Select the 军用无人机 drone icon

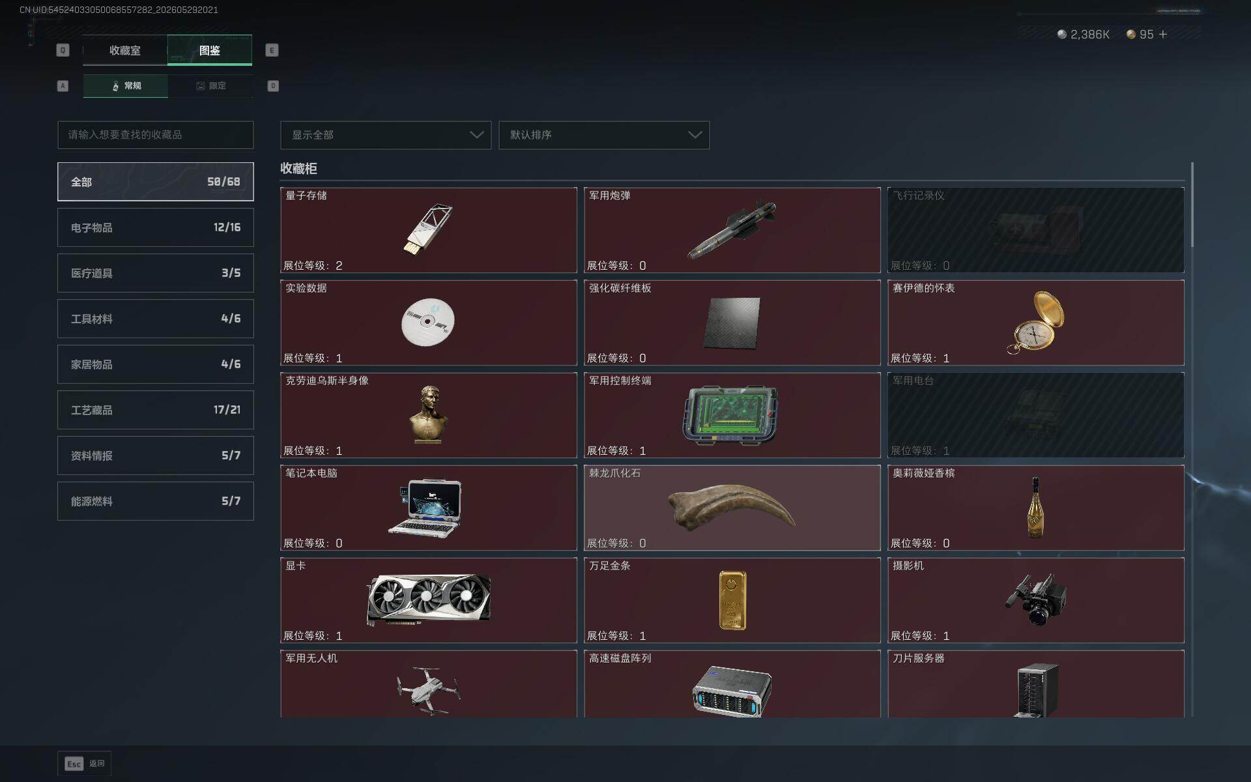[x=428, y=690]
